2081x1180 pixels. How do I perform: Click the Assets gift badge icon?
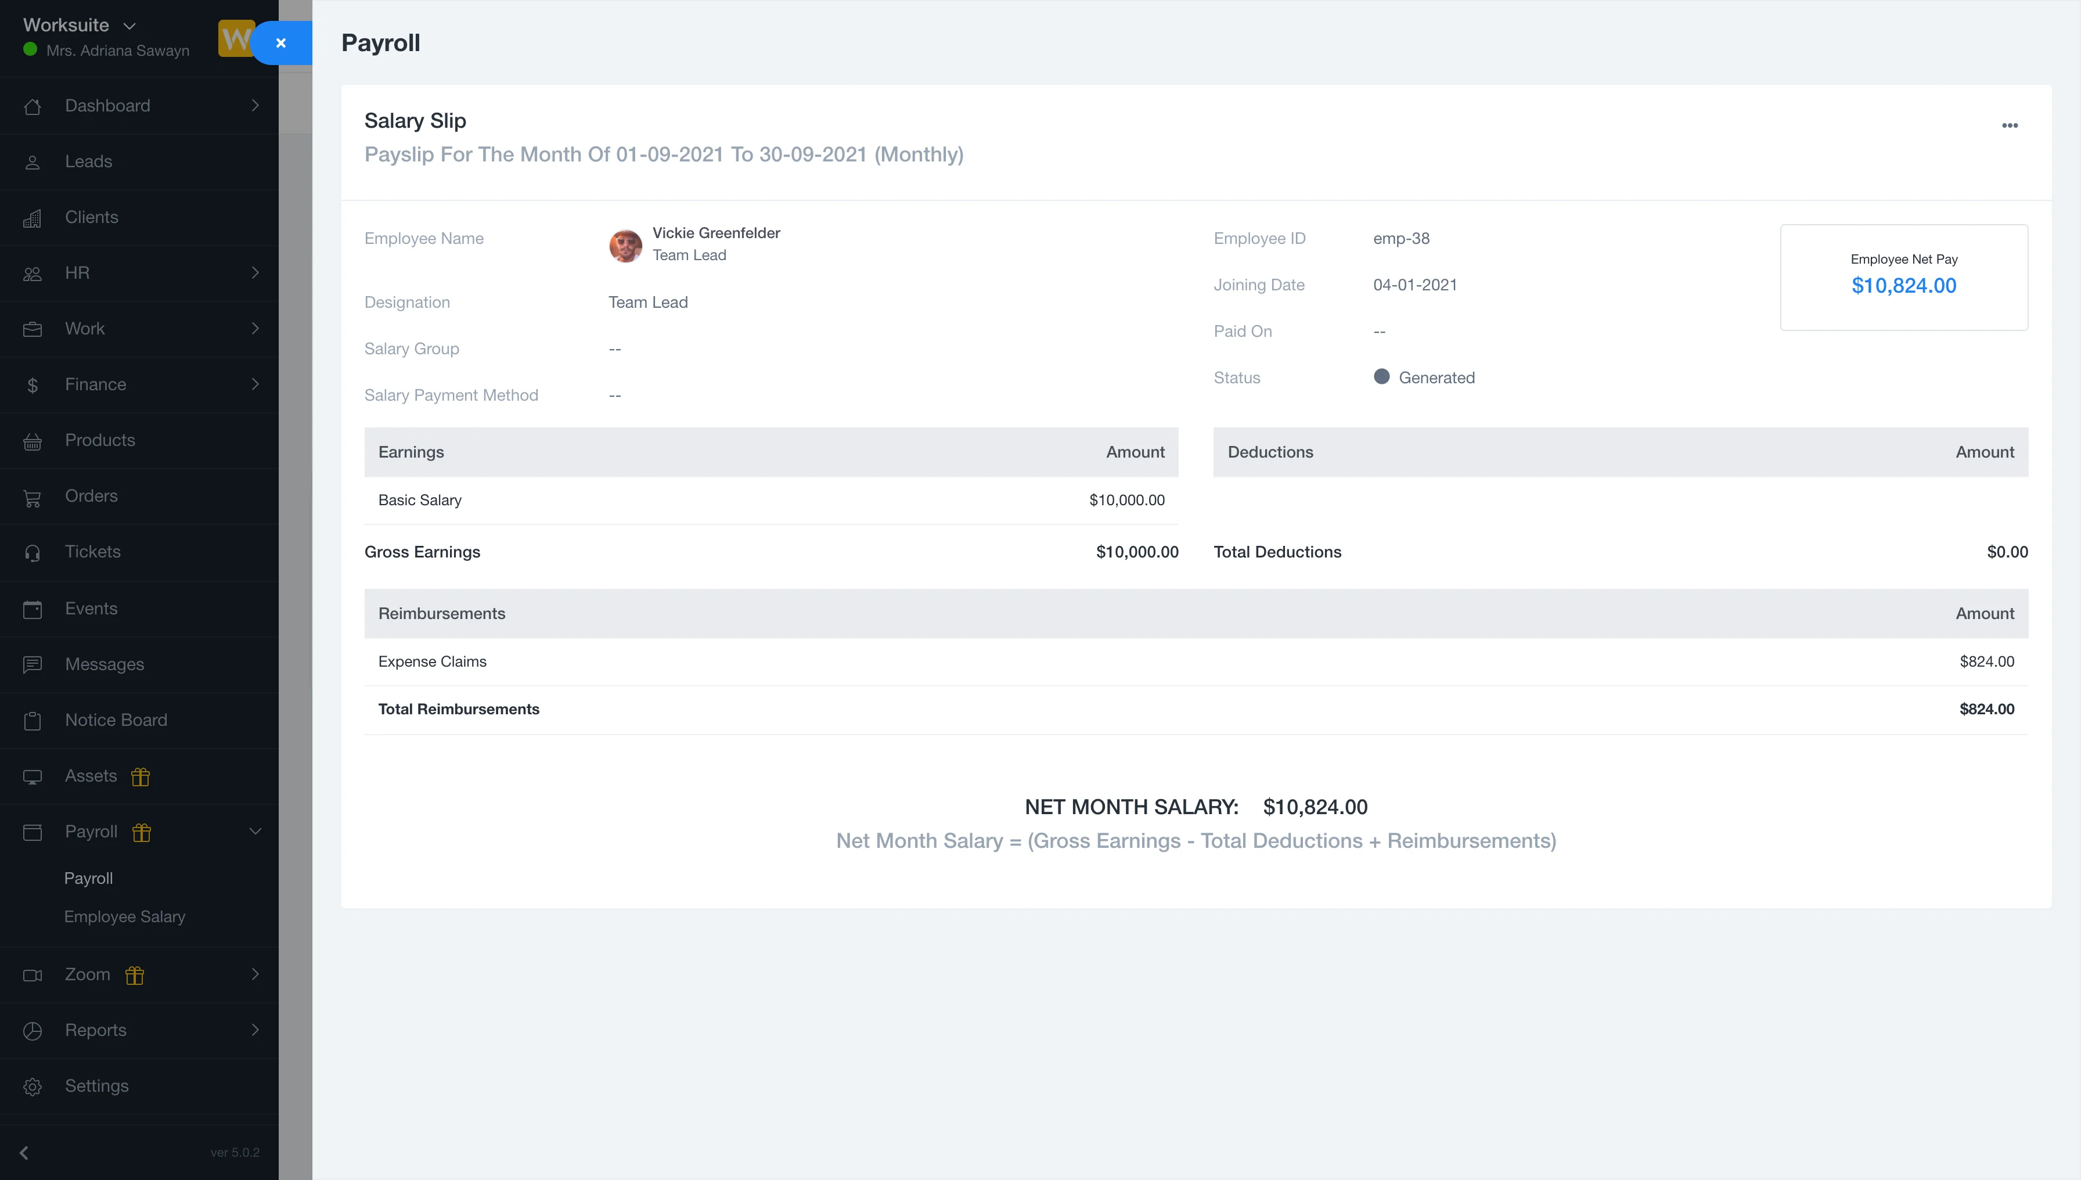141,776
